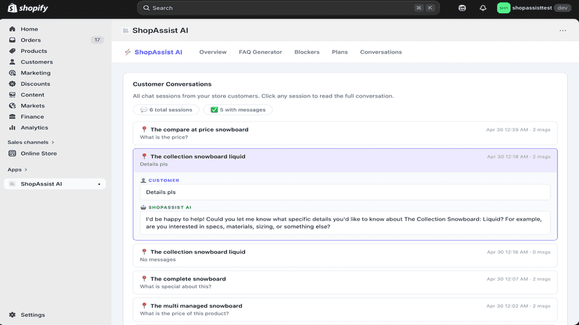Expand the collection snowboard liquid session with no messages

tap(345, 256)
